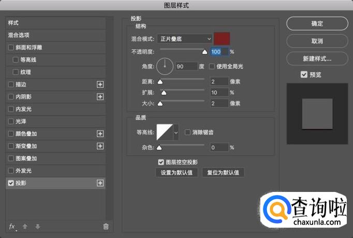Screen dimensions: 353x238
Task: Uncheck the 预览 checkbox
Action: [304, 75]
